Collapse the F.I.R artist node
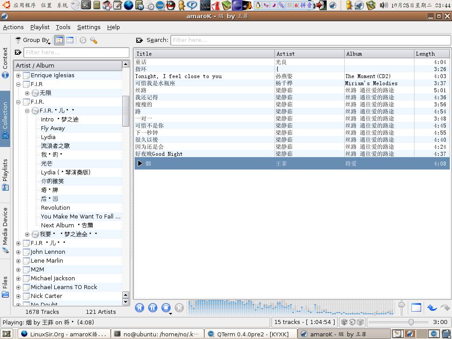Viewport: 452px width, 339px height. pyautogui.click(x=18, y=84)
